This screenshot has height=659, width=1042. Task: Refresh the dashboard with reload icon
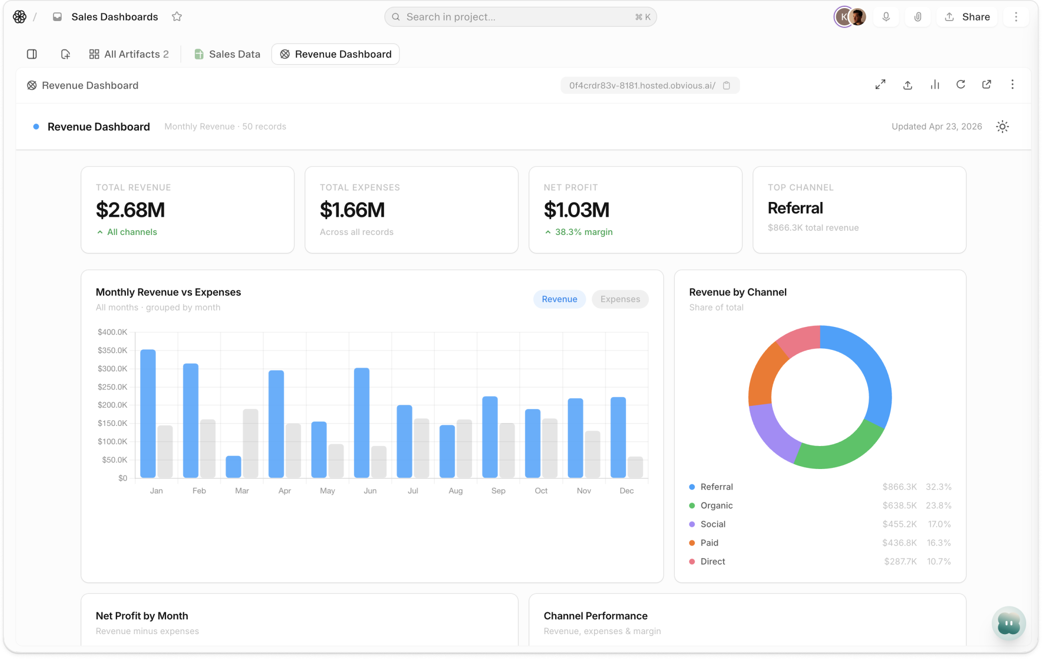(961, 85)
